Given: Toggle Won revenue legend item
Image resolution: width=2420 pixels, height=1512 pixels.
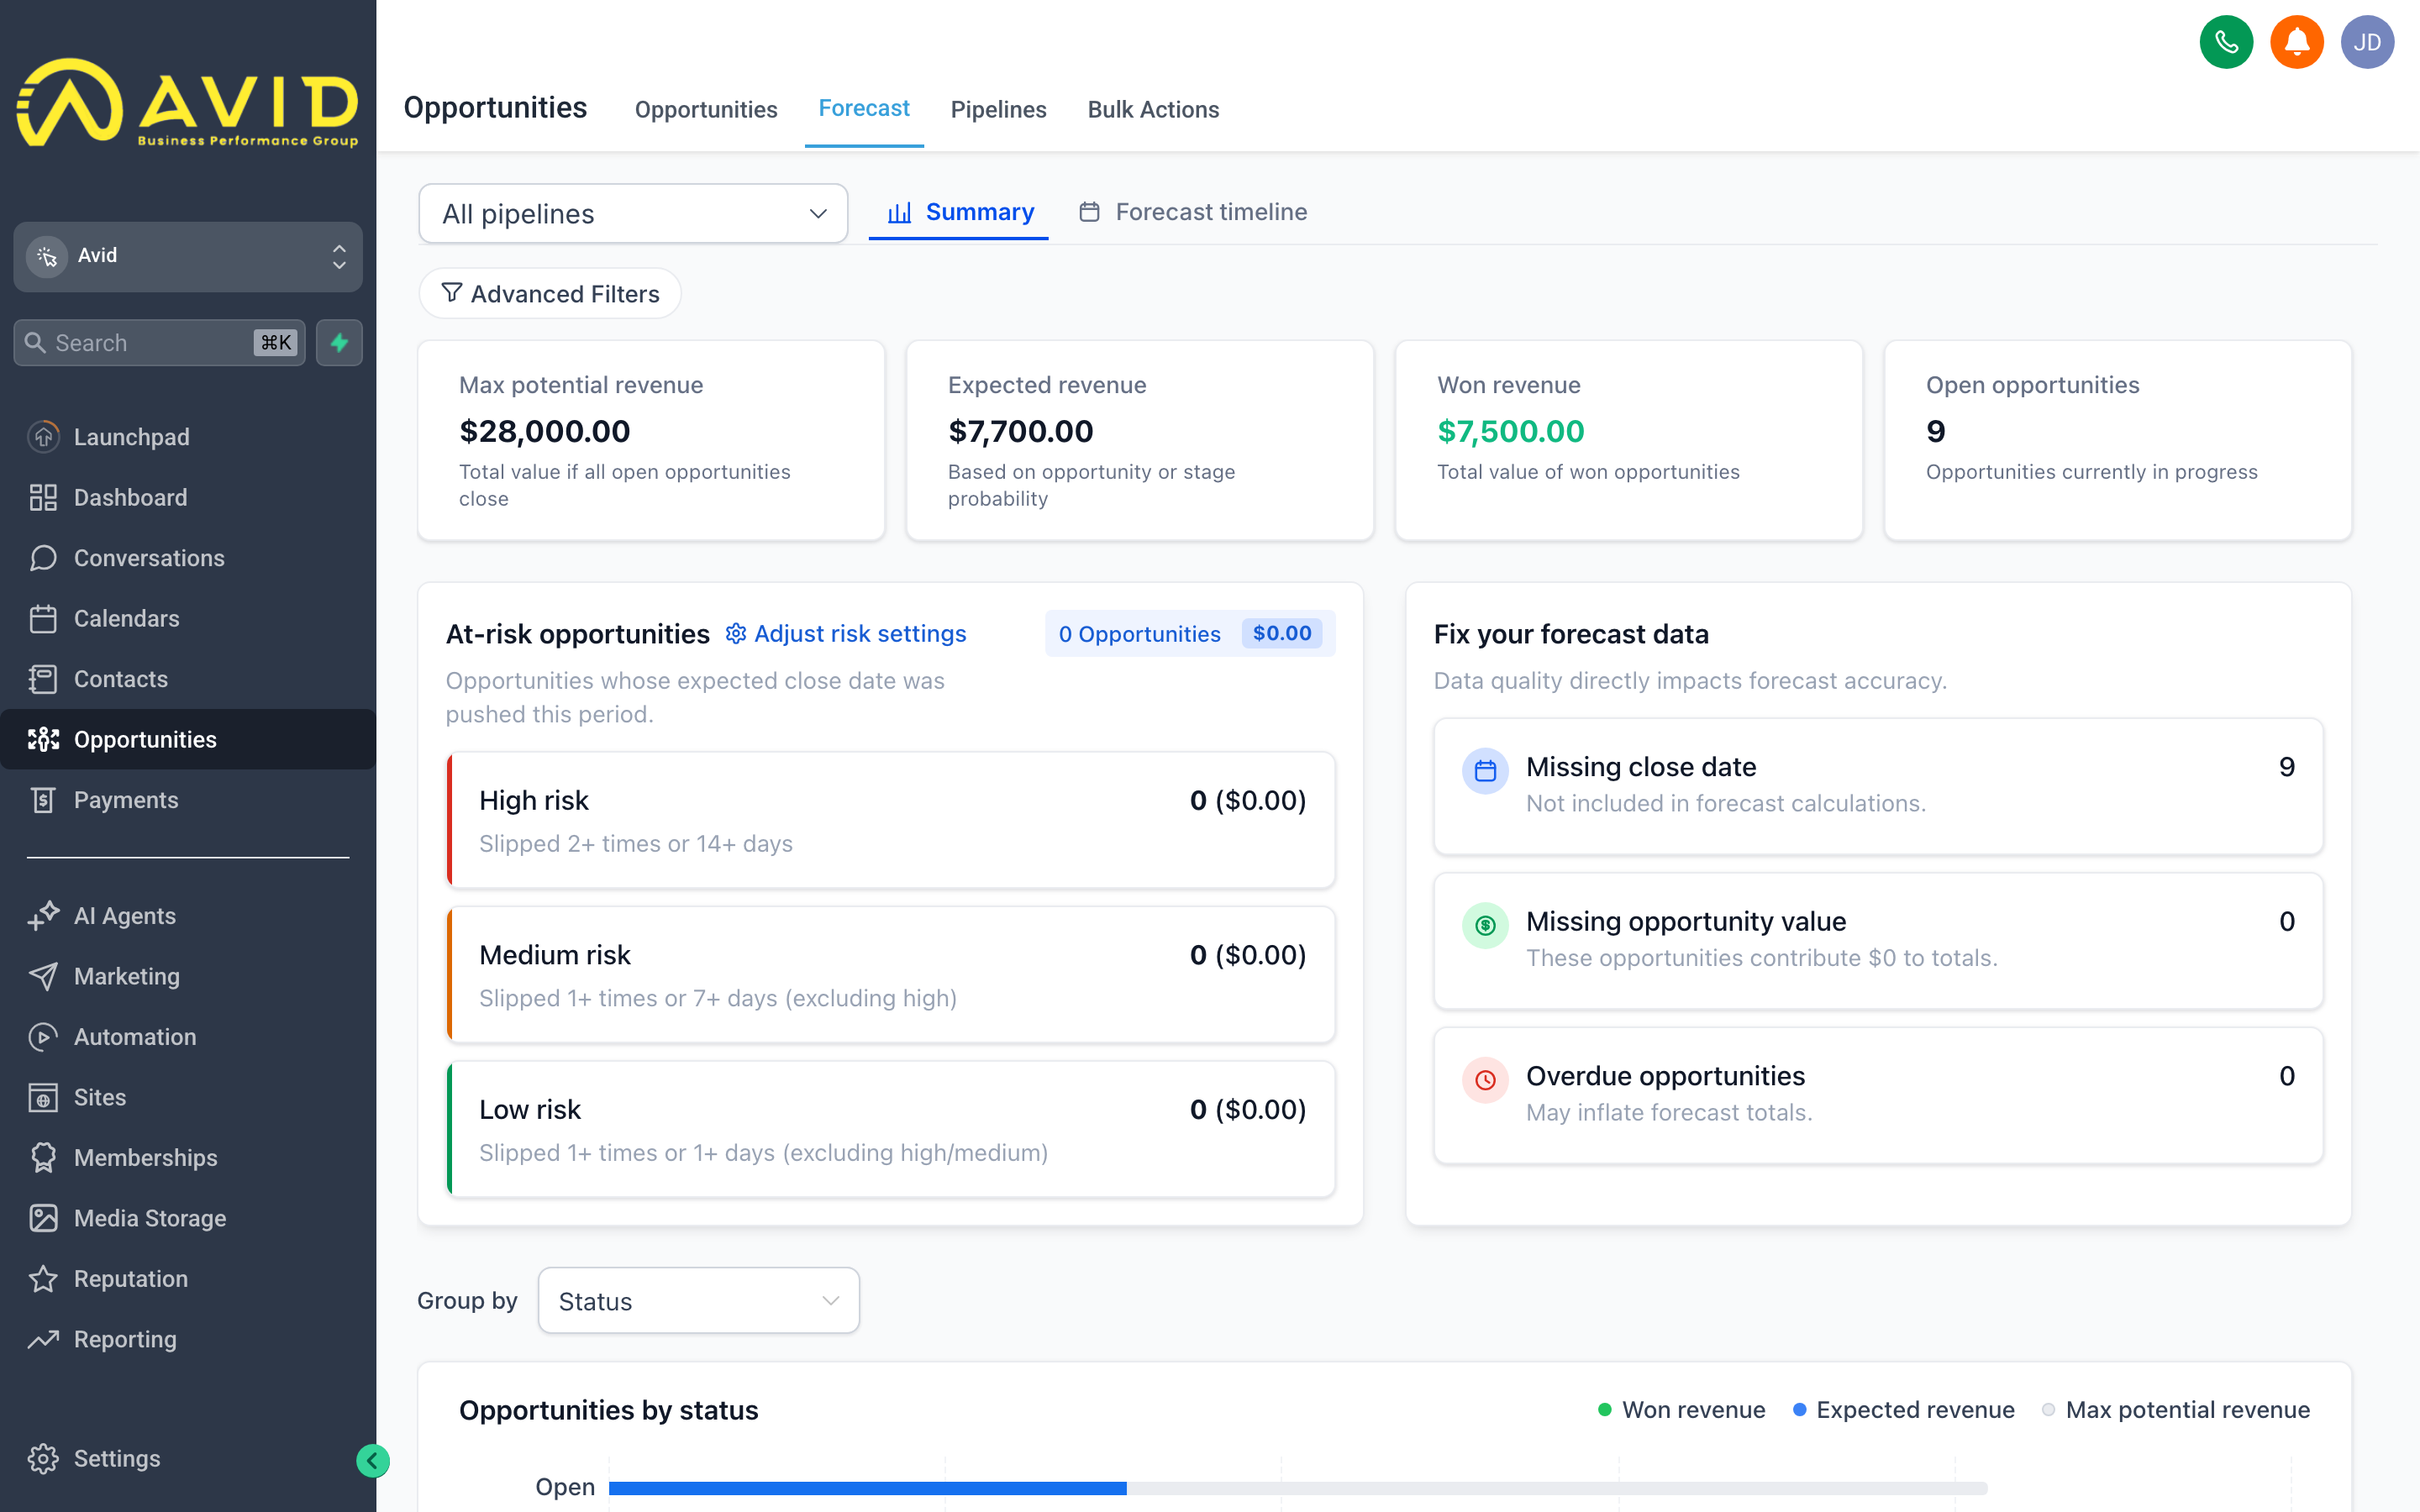Looking at the screenshot, I should click(1682, 1409).
